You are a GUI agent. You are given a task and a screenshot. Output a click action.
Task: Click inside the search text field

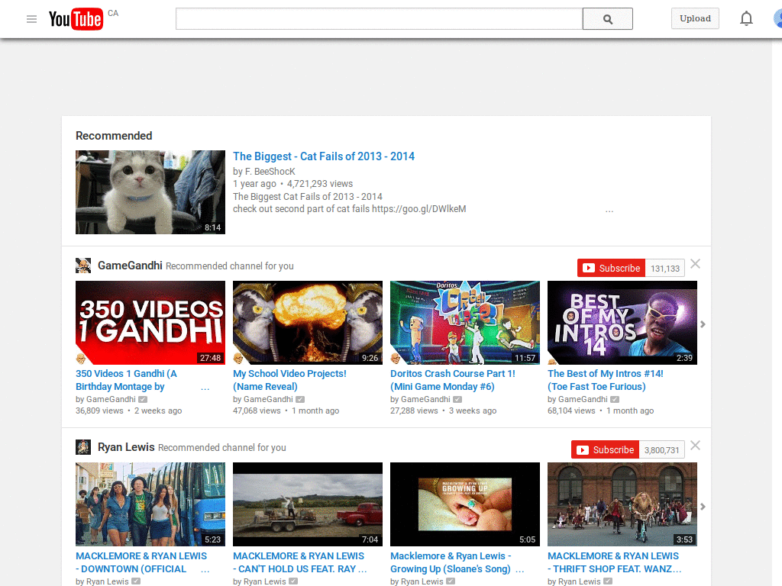(x=379, y=19)
